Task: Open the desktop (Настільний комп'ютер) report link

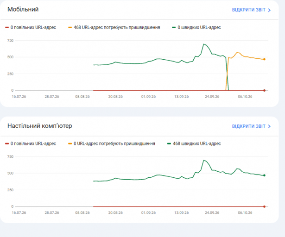Action: tap(251, 126)
